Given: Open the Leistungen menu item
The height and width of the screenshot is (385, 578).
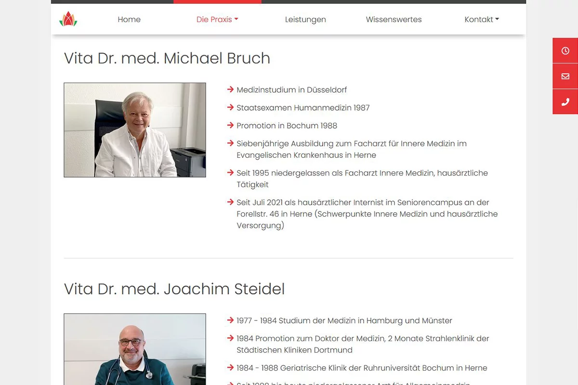Looking at the screenshot, I should coord(305,19).
